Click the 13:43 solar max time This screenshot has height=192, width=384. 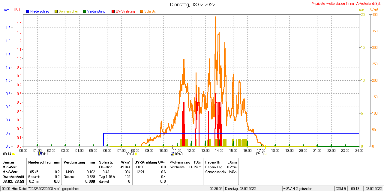(x=105, y=172)
